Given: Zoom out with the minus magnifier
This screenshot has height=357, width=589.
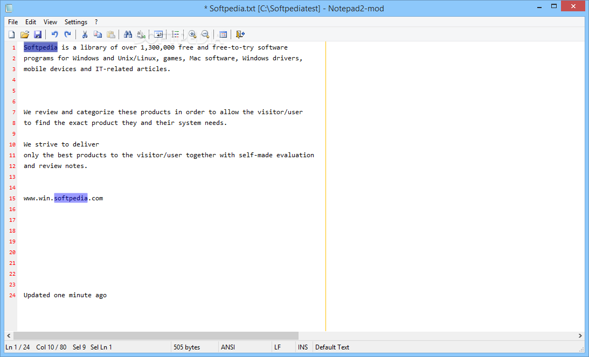Looking at the screenshot, I should 205,34.
